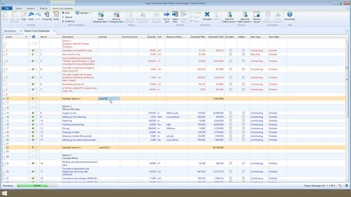Image resolution: width=351 pixels, height=197 pixels.
Task: Switch to the Workflow document tab
Action: click(10, 31)
